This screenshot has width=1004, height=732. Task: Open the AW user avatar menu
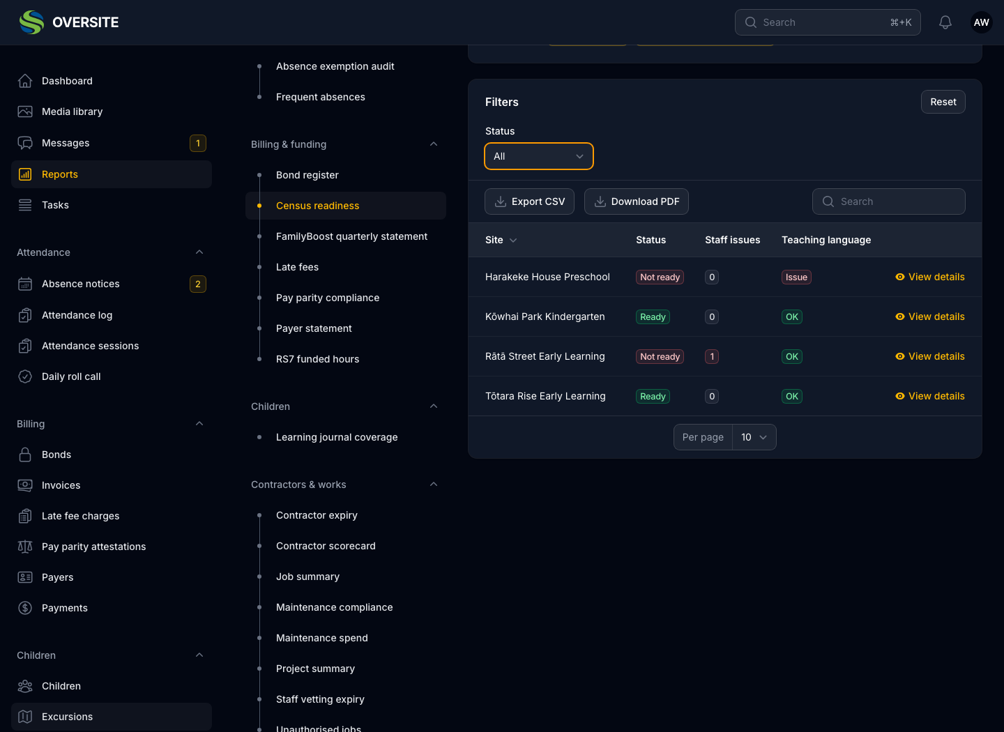pyautogui.click(x=982, y=22)
